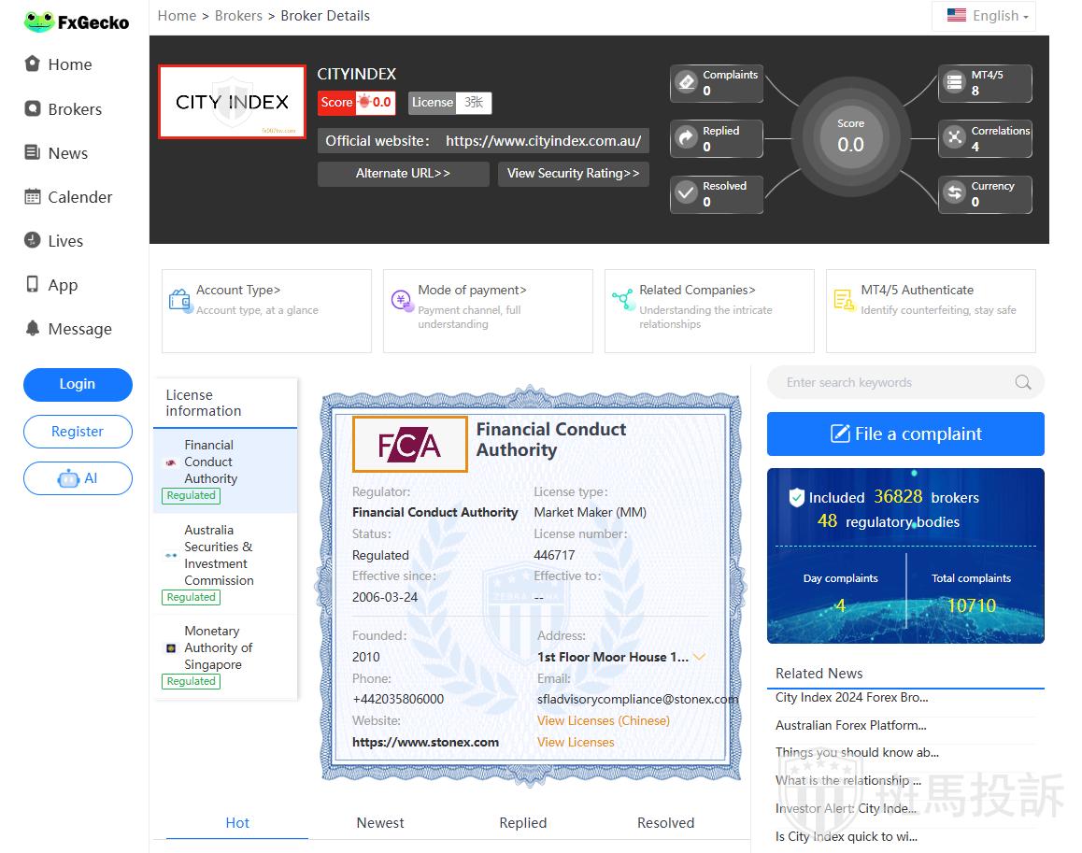Click the Correlations icon
1082x853 pixels.
coord(954,138)
